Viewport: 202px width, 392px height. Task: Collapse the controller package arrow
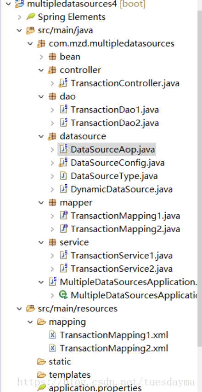41,70
